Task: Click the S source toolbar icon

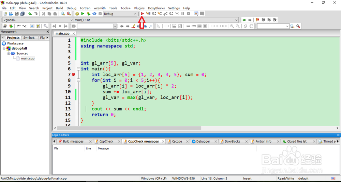Action: pos(246,26)
